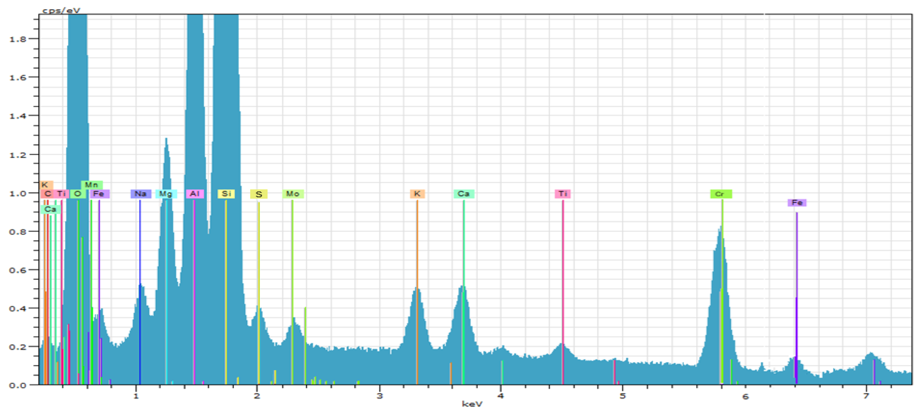Click the cps/eV y-axis title

(x=61, y=10)
